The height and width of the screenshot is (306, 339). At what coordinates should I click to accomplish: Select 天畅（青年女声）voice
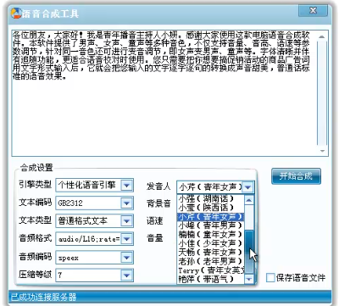point(211,253)
